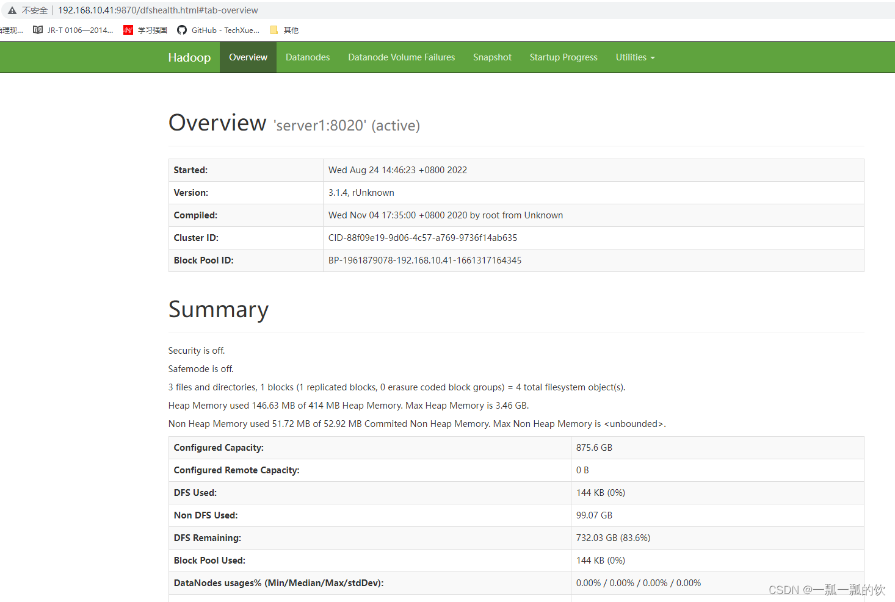Open the Datanodes tab
Image resolution: width=895 pixels, height=602 pixels.
click(308, 57)
